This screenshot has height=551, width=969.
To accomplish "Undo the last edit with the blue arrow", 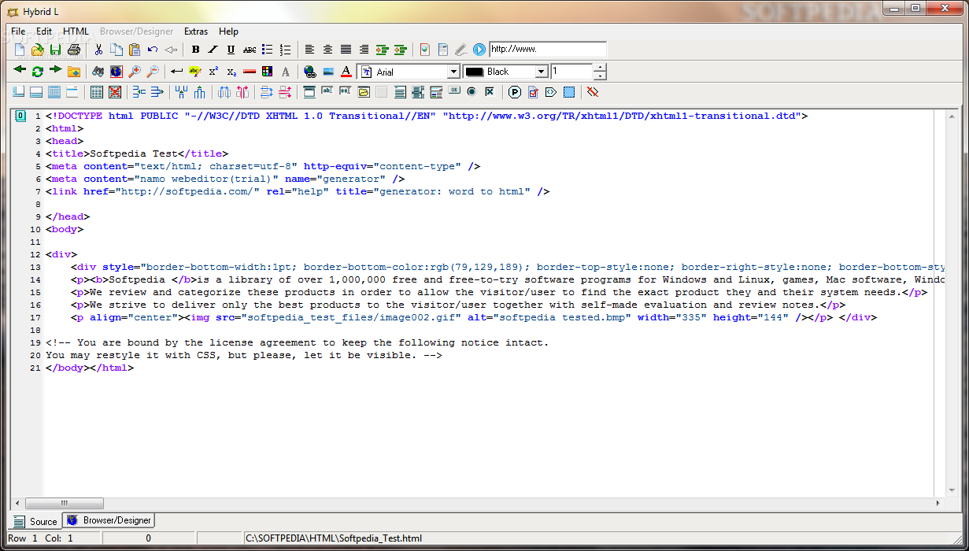I will [x=153, y=50].
